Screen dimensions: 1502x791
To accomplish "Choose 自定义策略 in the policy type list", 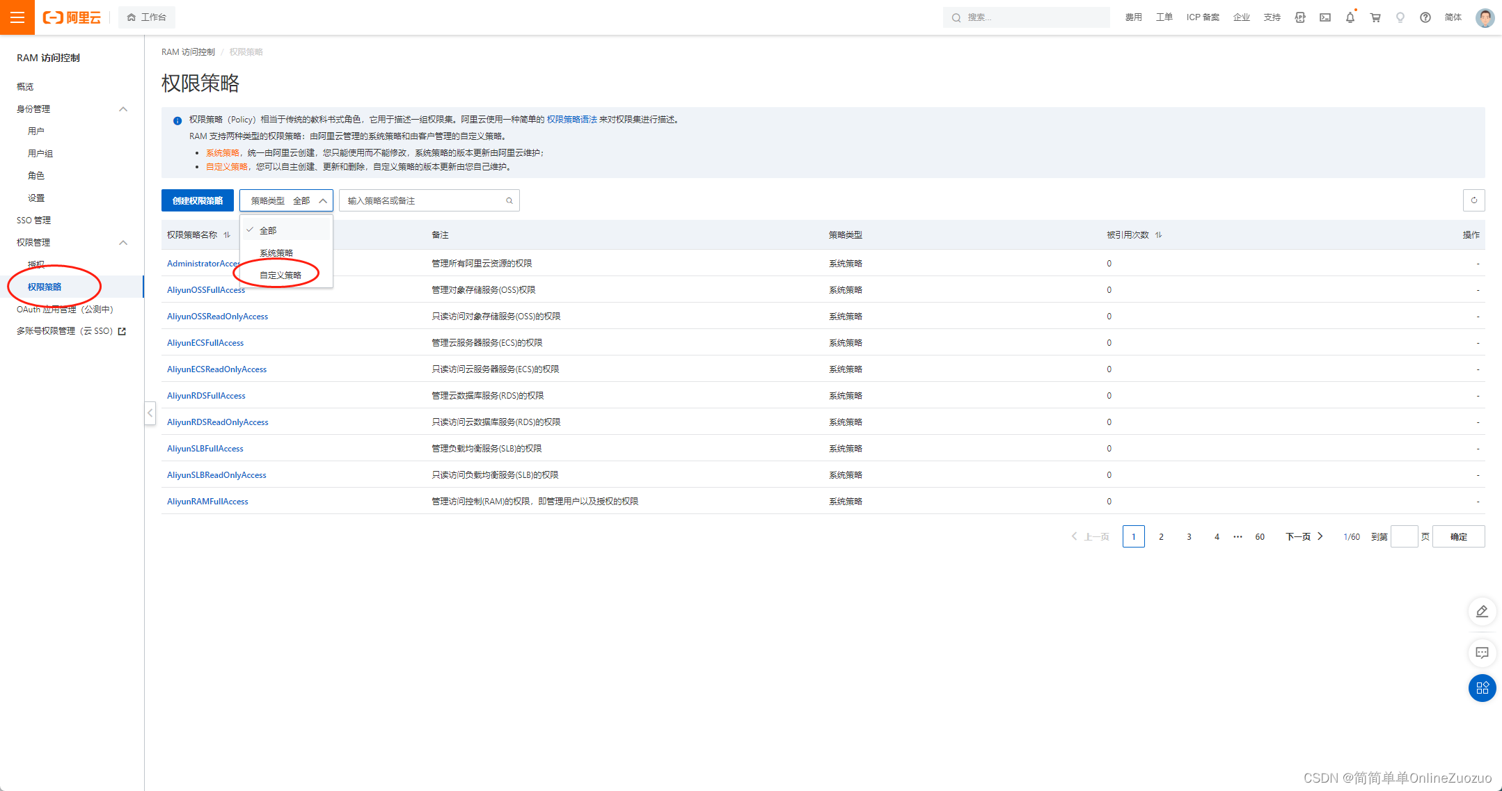I will 286,275.
